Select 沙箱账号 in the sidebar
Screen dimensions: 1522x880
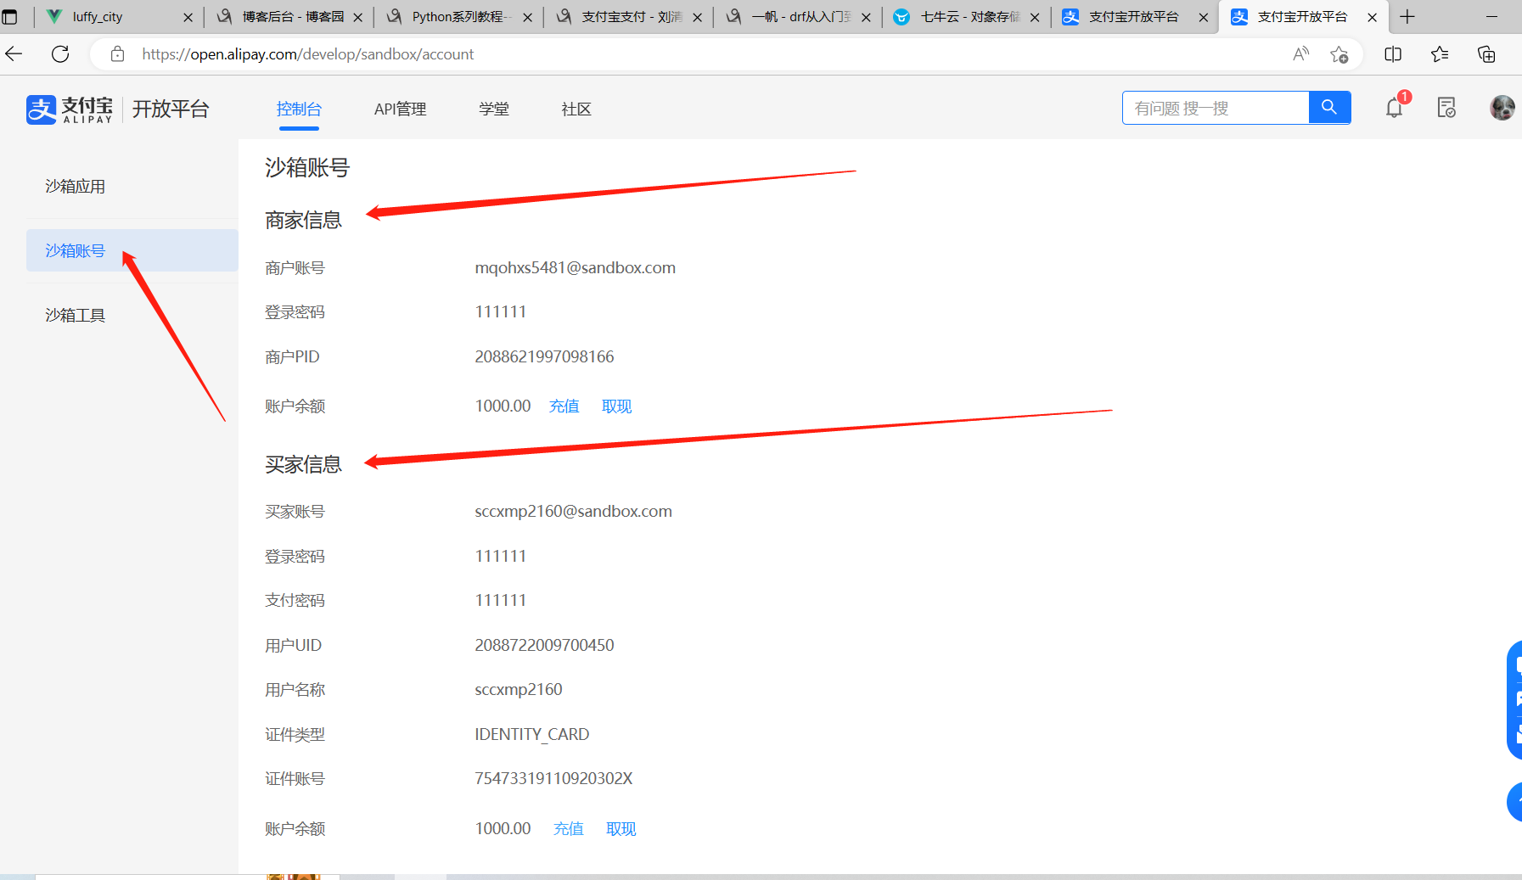coord(132,250)
